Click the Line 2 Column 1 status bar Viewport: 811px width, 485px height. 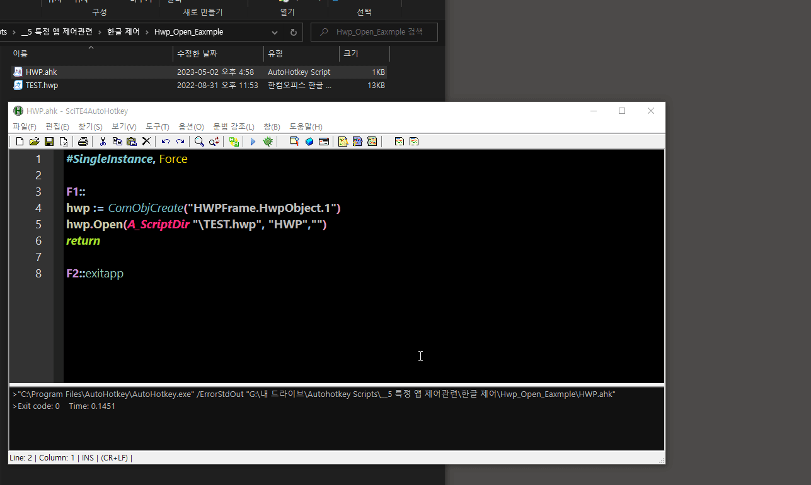coord(71,458)
